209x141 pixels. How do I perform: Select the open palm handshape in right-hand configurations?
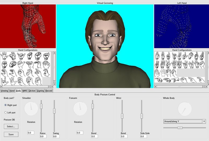click(4, 56)
